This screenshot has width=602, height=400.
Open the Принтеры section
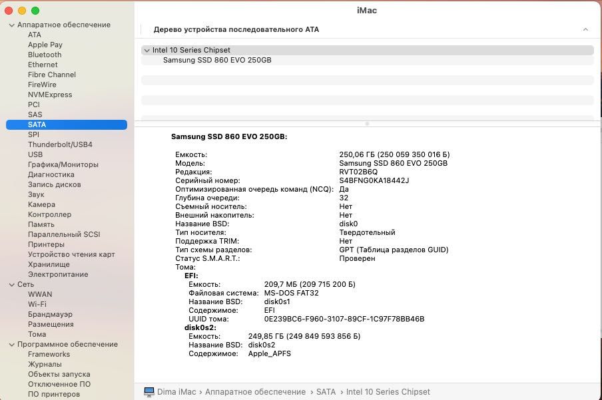click(46, 244)
